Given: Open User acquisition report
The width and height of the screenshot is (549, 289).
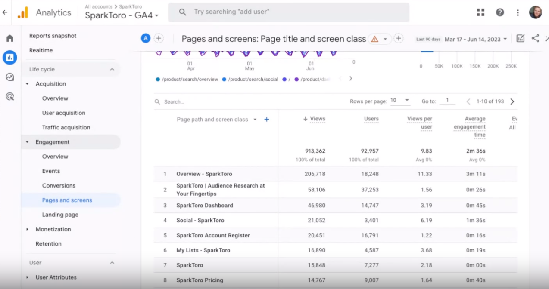Looking at the screenshot, I should [64, 113].
